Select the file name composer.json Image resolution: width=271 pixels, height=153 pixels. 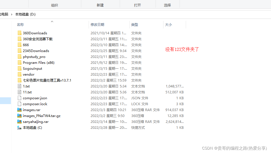[x=35, y=98]
